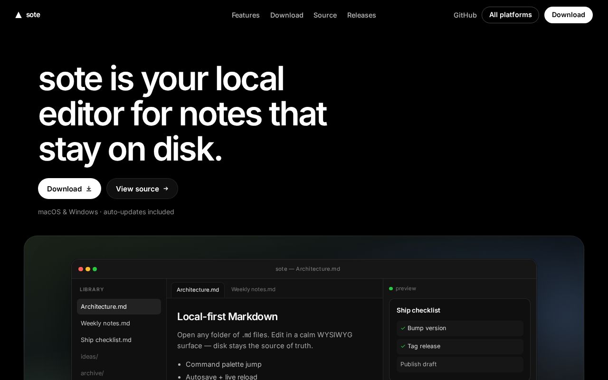Switch to the Weekly notes.md tab
Viewport: 608px width, 380px height.
253,289
